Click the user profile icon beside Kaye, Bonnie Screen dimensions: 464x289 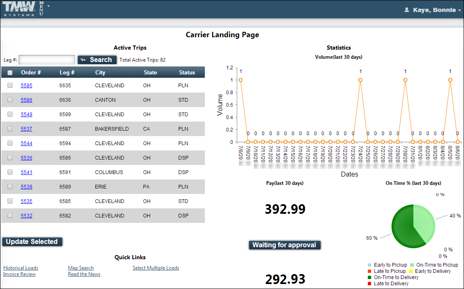pos(407,10)
